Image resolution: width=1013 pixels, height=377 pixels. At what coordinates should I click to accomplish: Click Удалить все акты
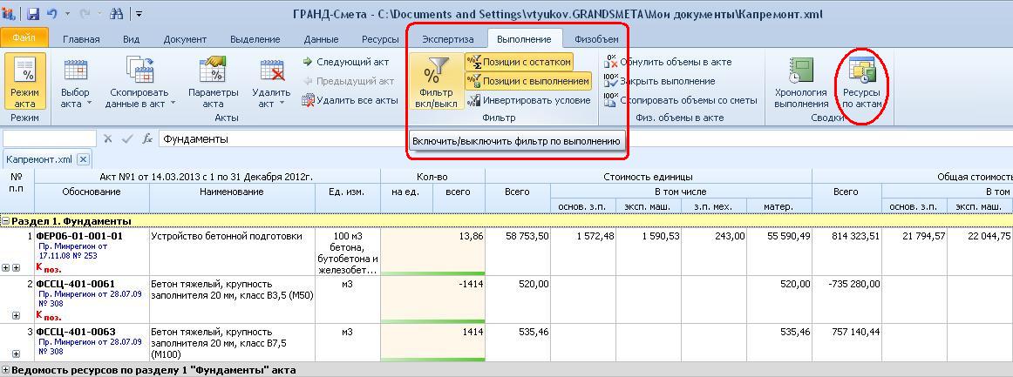point(350,100)
